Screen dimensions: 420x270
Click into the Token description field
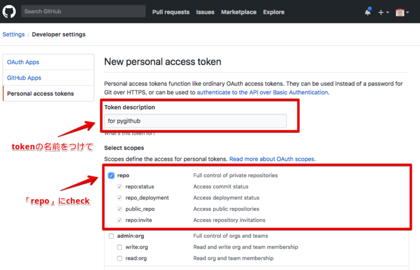(195, 121)
